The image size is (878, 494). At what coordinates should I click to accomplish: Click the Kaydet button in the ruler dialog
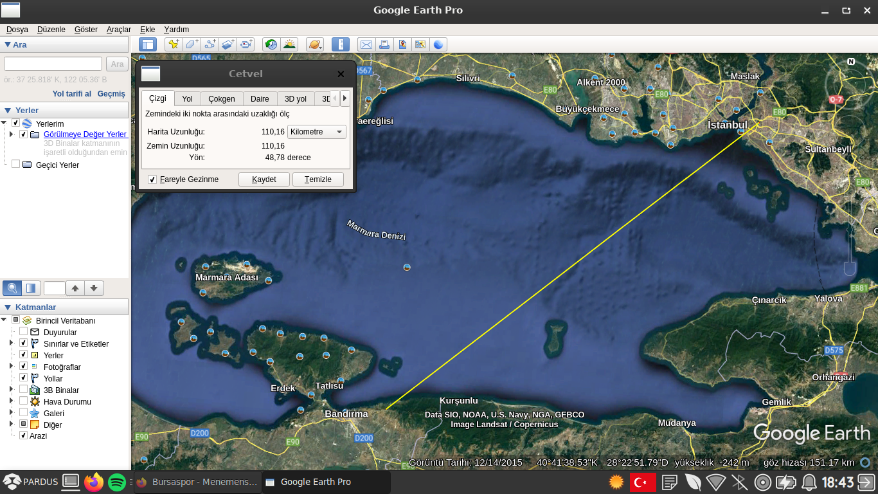click(x=264, y=179)
